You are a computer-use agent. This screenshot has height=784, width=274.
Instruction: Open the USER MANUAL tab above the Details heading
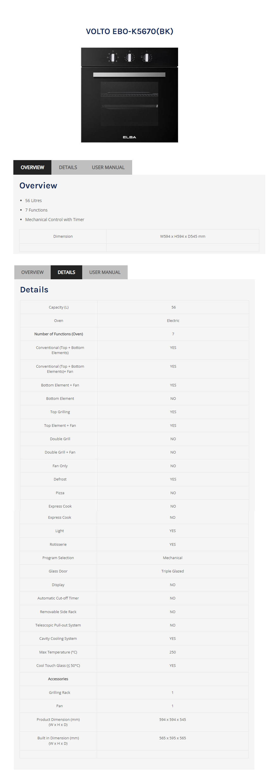[105, 273]
